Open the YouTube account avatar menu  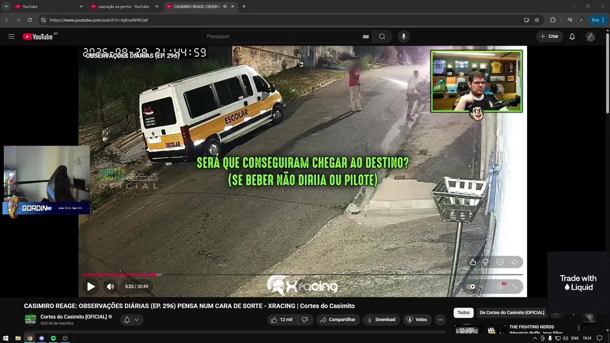coord(590,37)
